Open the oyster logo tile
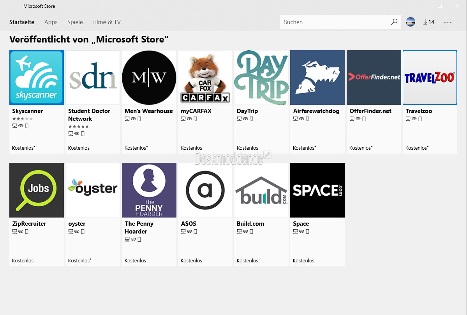The image size is (467, 315). pos(93,190)
